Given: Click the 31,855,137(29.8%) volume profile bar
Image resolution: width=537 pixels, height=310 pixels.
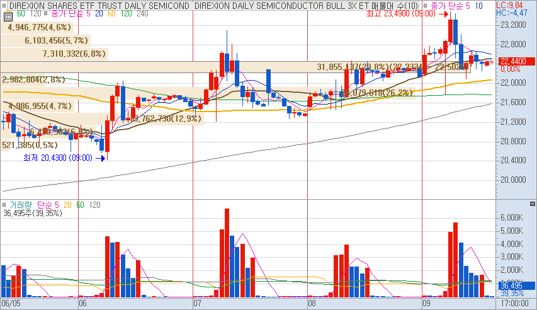Looking at the screenshot, I should point(235,67).
